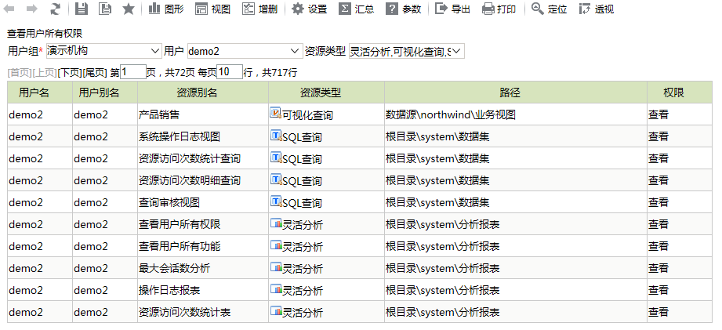Click 查看 permission in 最大会话数分析 row
Viewport: 722px width, 330px height.
(658, 268)
